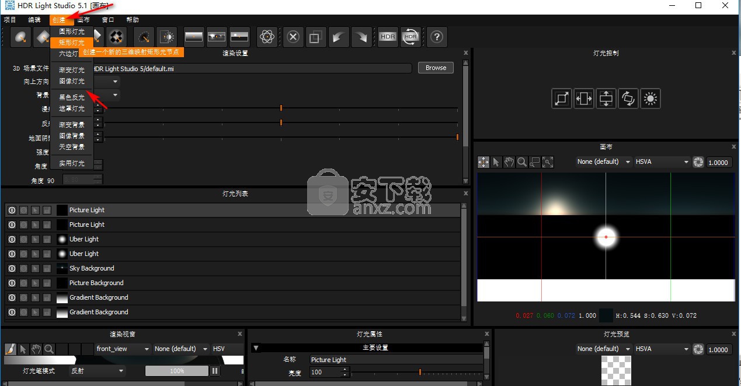Viewport: 741px width, 386px height.
Task: Toggle on/off for second Uber Light row
Action: (x=12, y=254)
